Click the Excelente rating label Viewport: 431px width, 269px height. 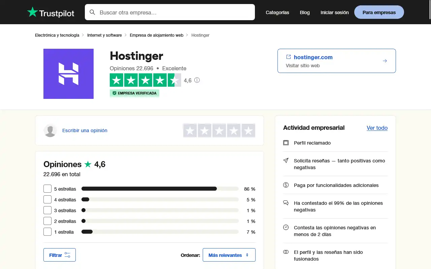[x=174, y=68]
